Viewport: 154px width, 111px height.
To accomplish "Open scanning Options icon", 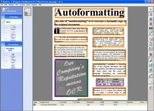I will tap(13, 32).
